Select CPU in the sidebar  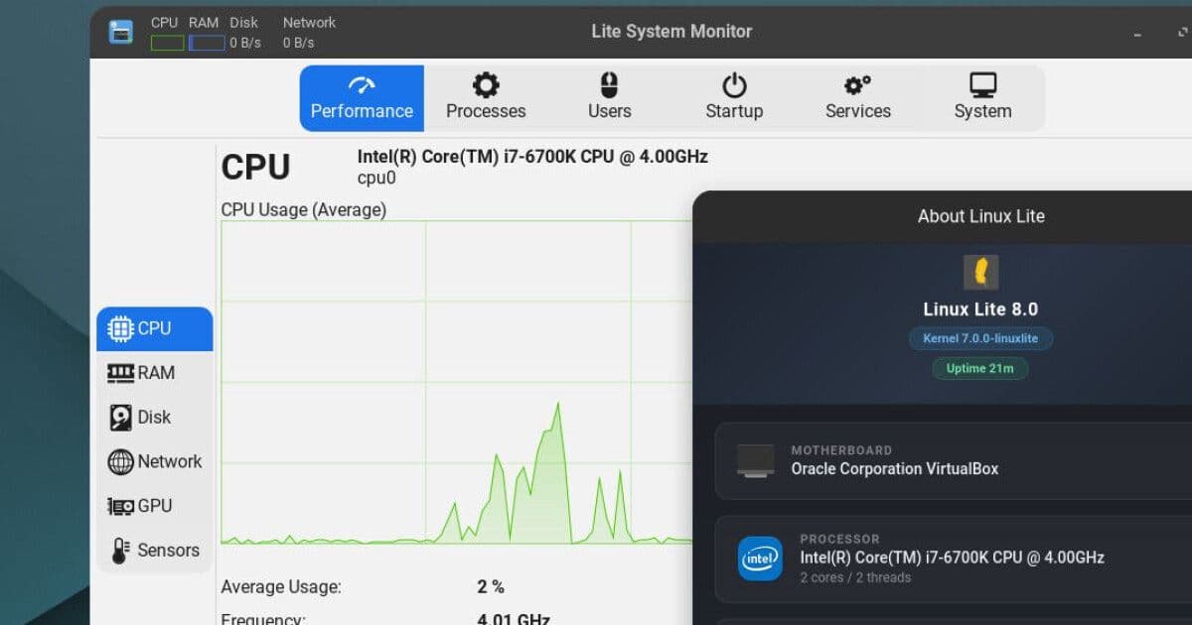click(155, 328)
